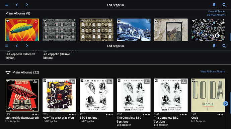Open the versions icon on the BBC Sessions cover
The width and height of the screenshot is (231, 129).
[109, 81]
